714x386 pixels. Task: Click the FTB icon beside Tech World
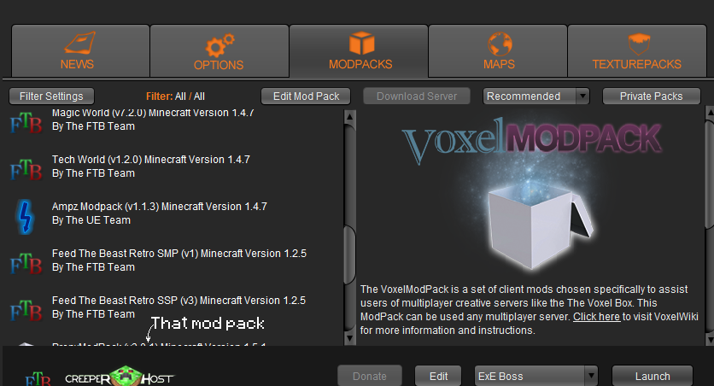26,169
